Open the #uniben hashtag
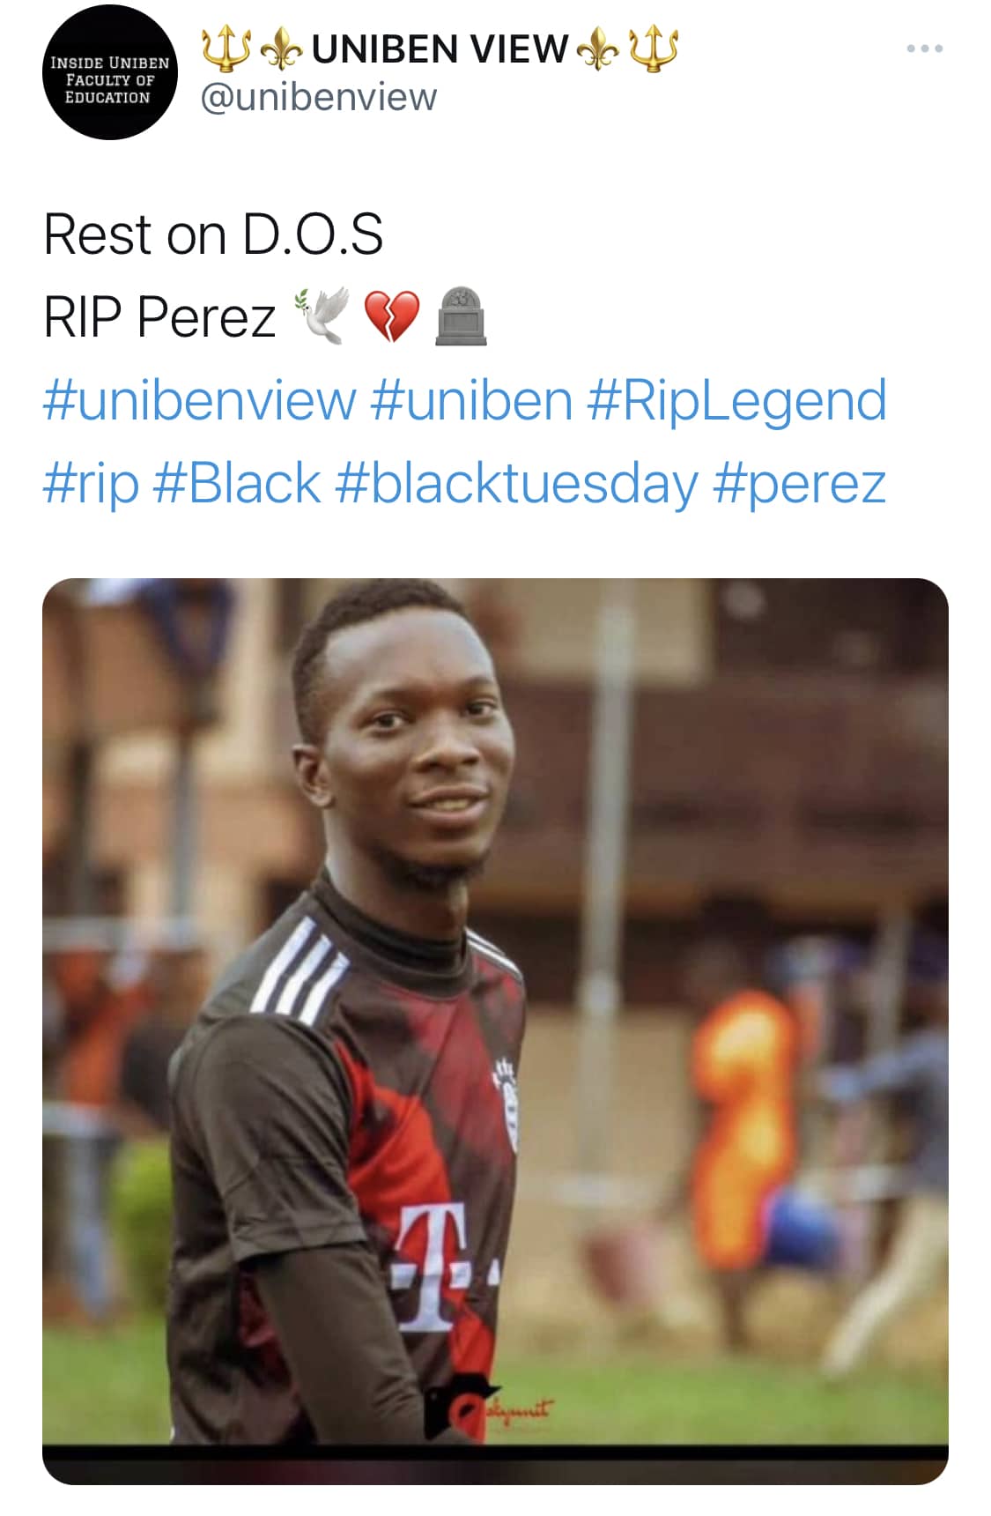The image size is (991, 1516). click(x=471, y=400)
